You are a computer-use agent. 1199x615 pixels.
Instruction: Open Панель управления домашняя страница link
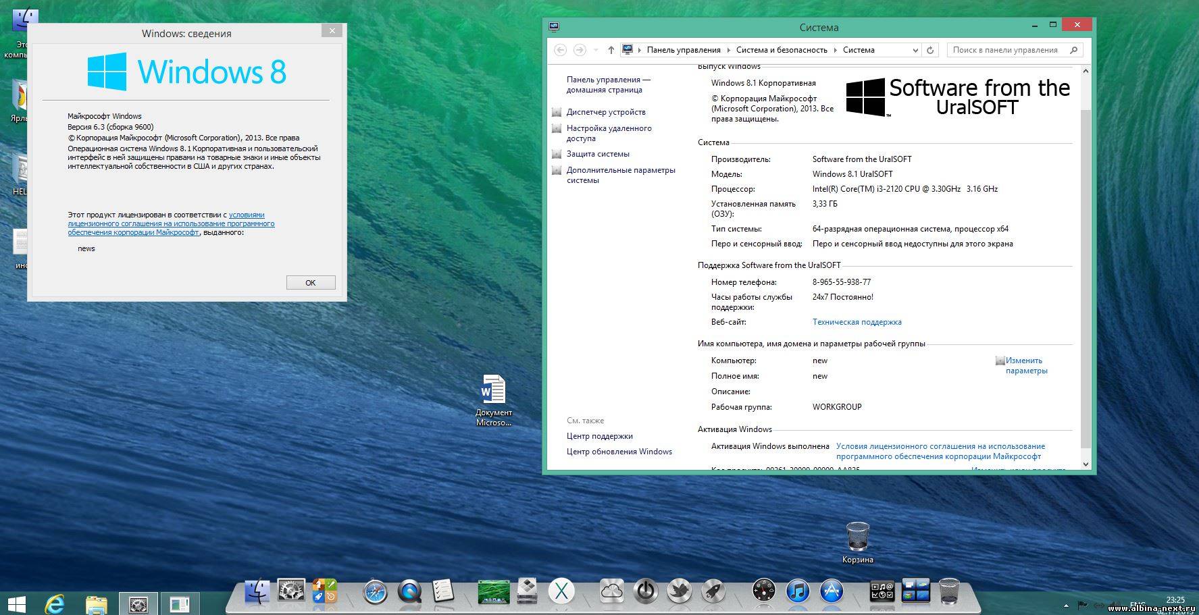608,84
